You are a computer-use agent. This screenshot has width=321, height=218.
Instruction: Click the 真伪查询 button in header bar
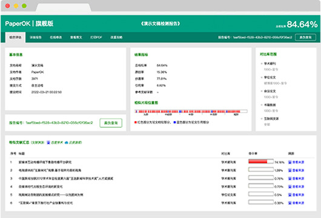(x=305, y=38)
